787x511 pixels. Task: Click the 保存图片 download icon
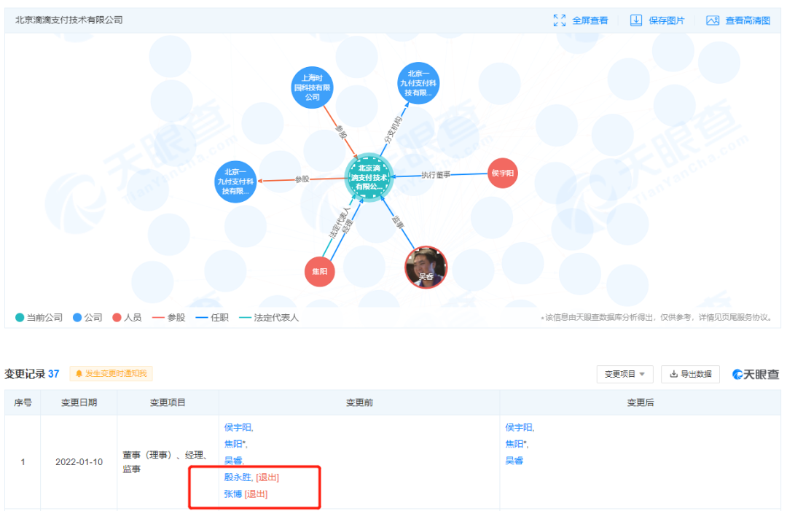[636, 20]
